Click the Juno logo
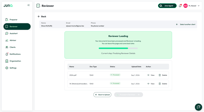 [x=8, y=5]
